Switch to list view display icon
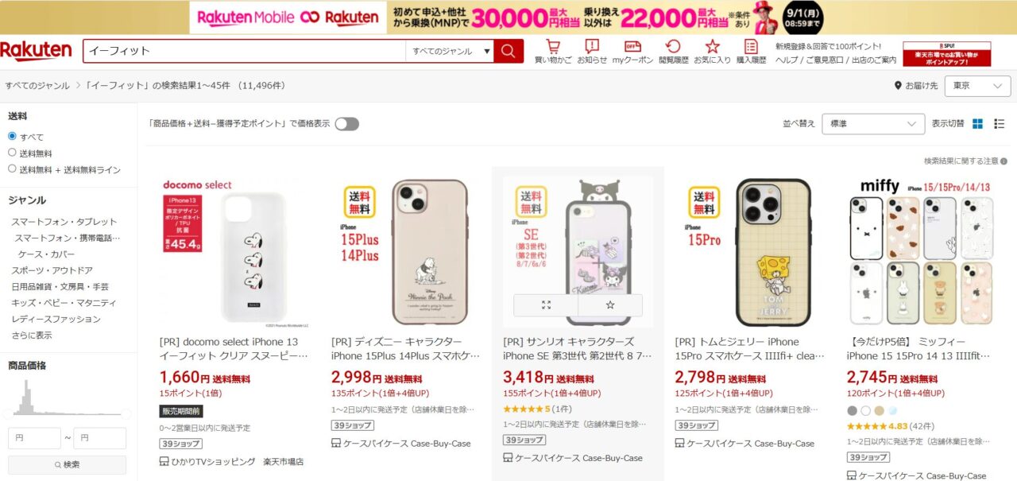 (x=1000, y=124)
